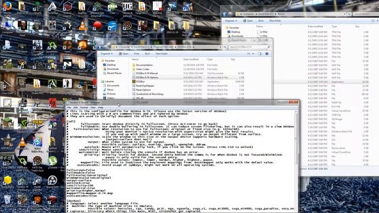Expand the address bar history dropdown in DOSBox window
The height and width of the screenshot is (213, 379).
[x=220, y=47]
